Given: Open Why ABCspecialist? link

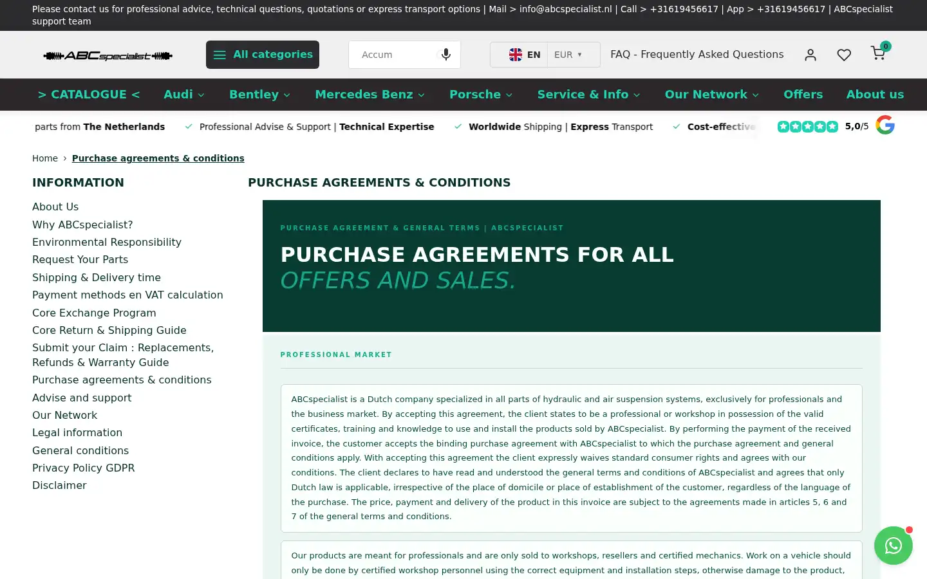Looking at the screenshot, I should (x=82, y=225).
